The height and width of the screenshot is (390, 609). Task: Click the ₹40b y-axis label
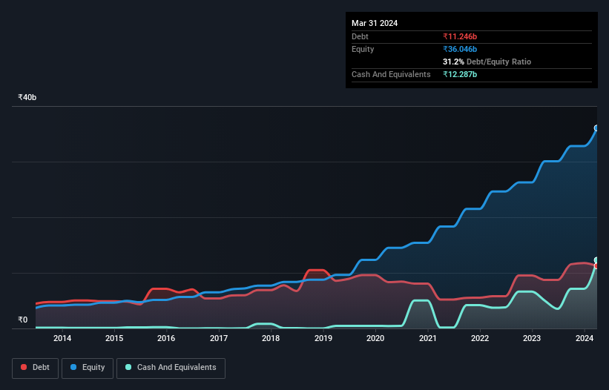pyautogui.click(x=27, y=97)
